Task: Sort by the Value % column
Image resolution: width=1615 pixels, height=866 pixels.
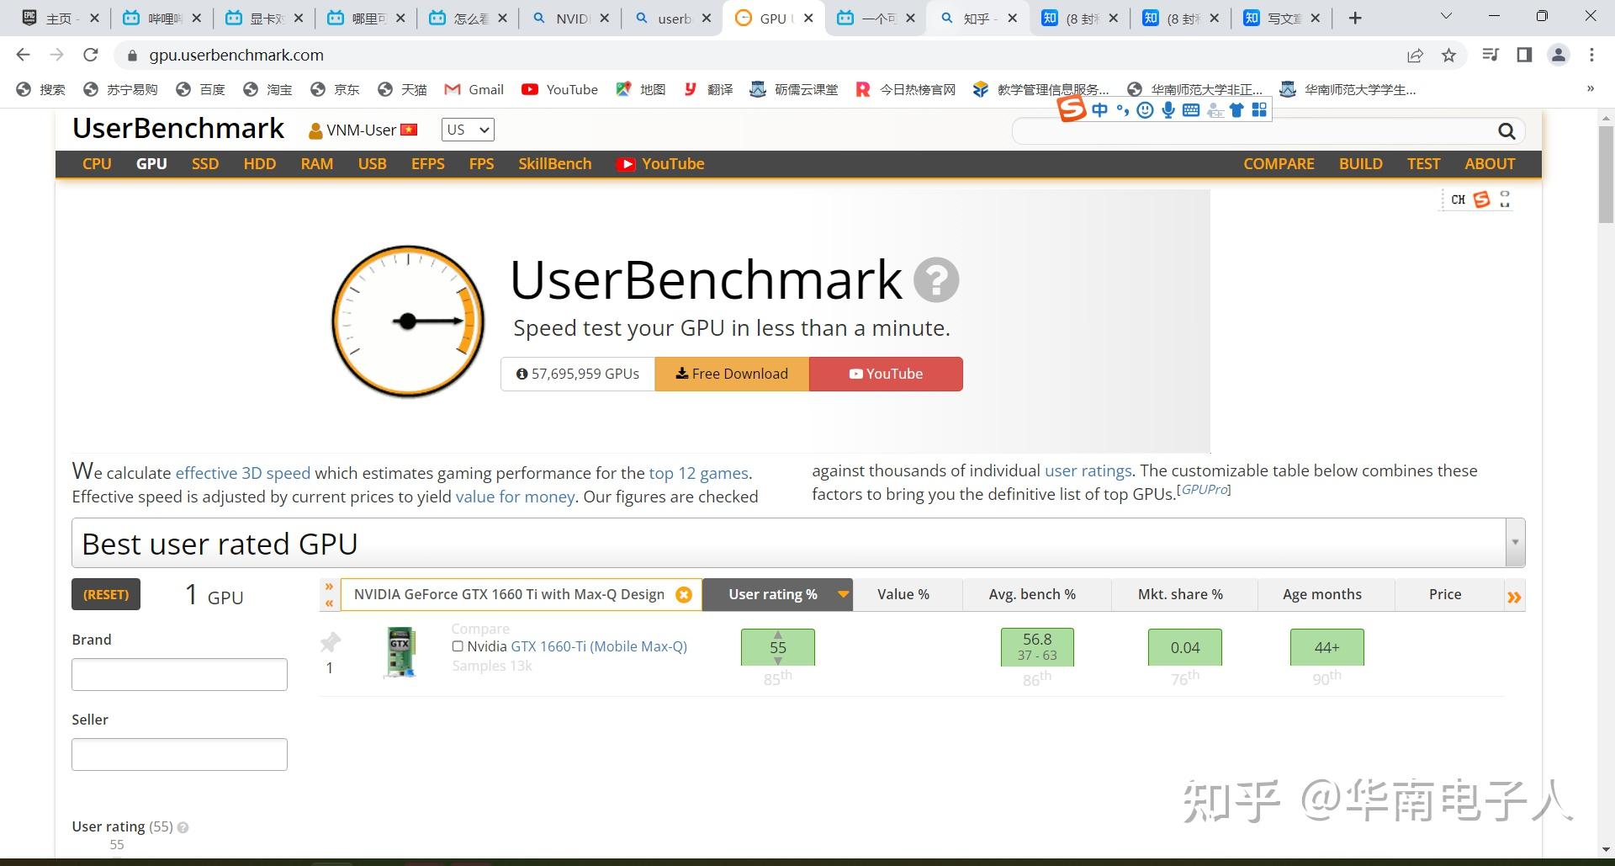Action: point(903,594)
